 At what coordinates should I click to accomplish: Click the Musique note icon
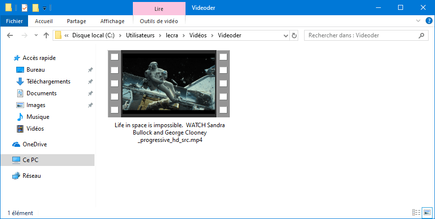pos(20,117)
